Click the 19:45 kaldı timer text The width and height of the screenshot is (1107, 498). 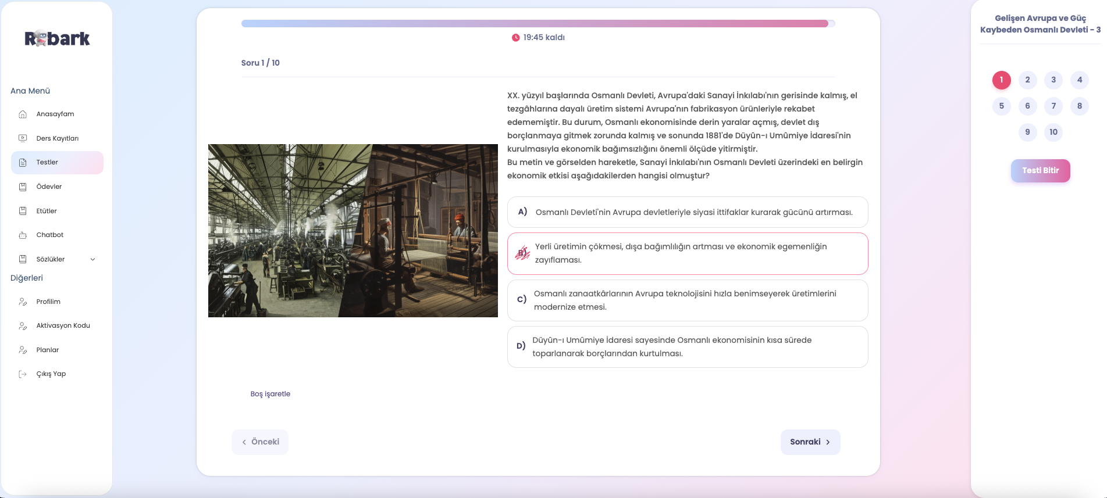coord(544,38)
